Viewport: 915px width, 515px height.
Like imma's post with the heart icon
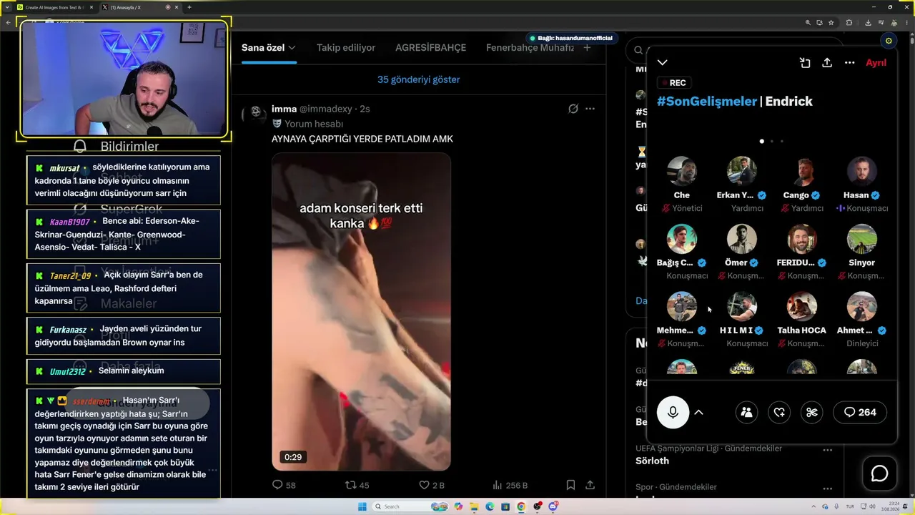click(424, 485)
